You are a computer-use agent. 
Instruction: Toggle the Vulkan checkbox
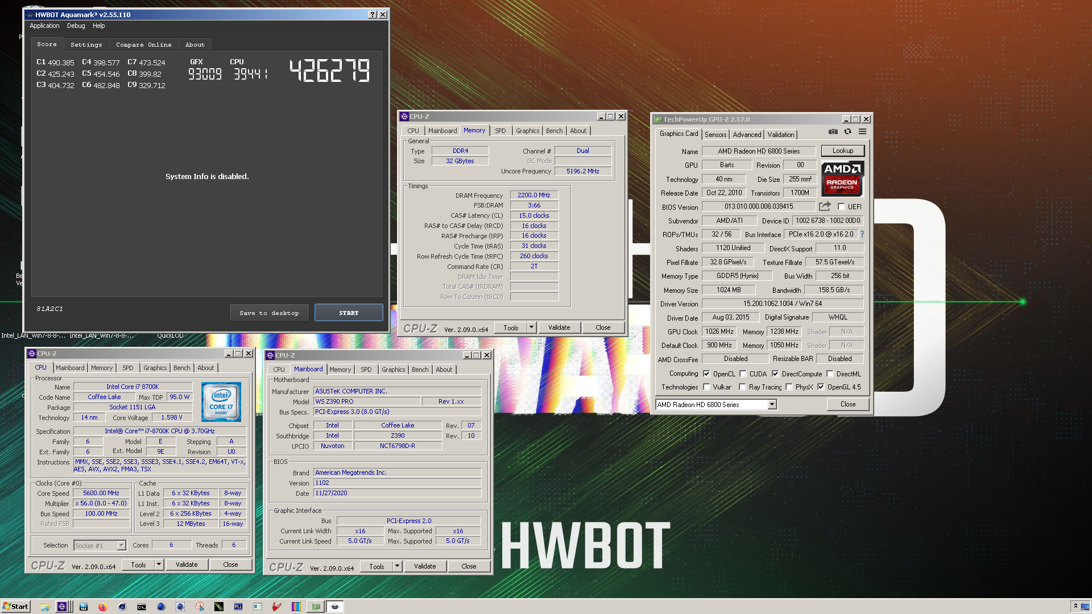click(706, 387)
